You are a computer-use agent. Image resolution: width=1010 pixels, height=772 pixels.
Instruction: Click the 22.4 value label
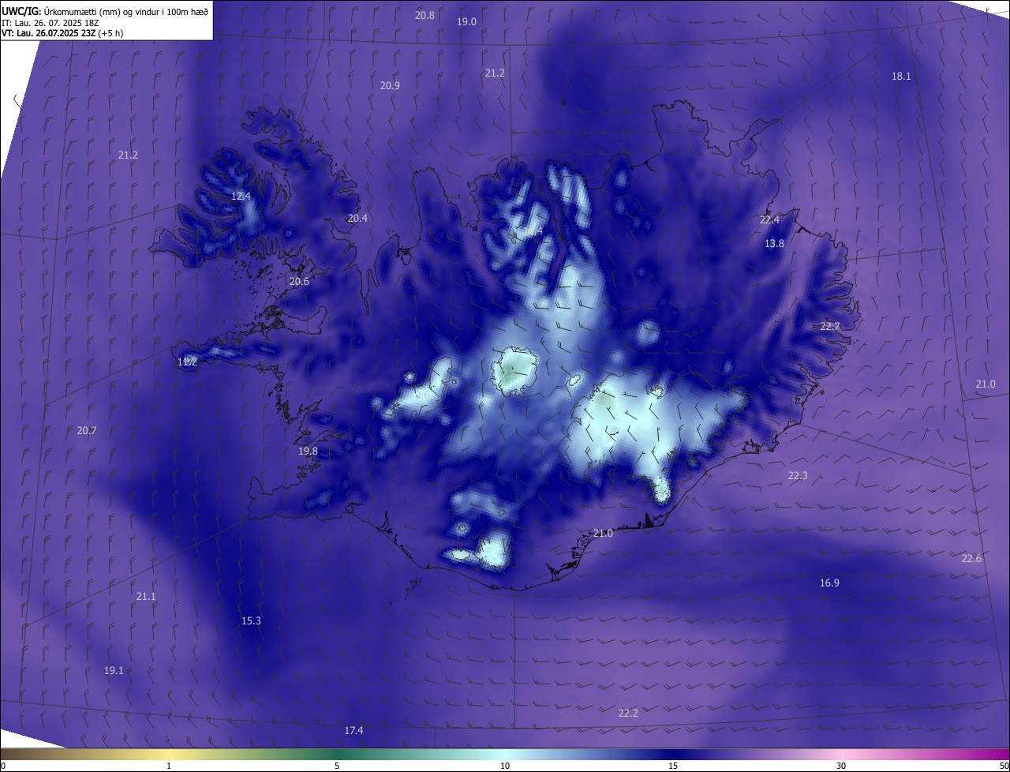(x=769, y=220)
